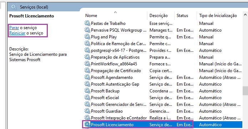Click Automático startup type of Pervasive PSQL
Image resolution: width=248 pixels, height=129 pixels.
point(210,30)
